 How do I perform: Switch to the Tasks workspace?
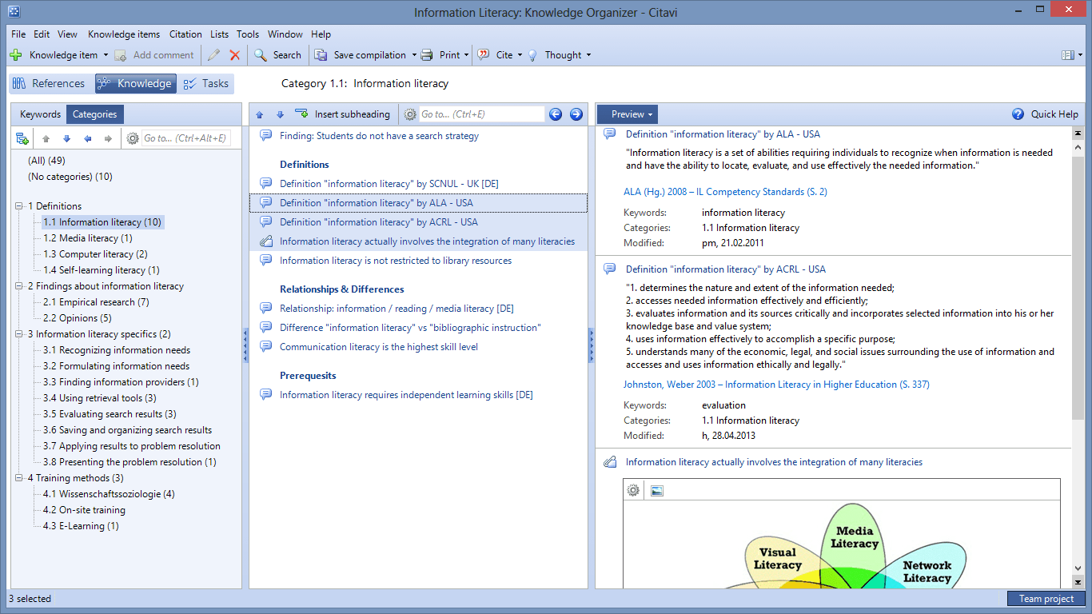pyautogui.click(x=206, y=83)
